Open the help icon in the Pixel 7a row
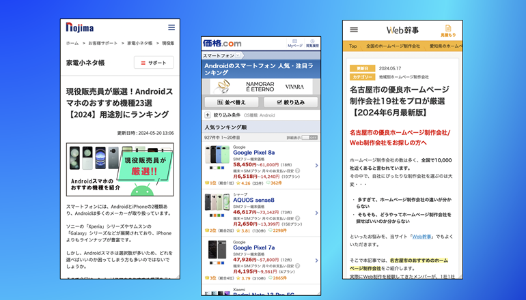Screen dimensions: 526x300 298,266
